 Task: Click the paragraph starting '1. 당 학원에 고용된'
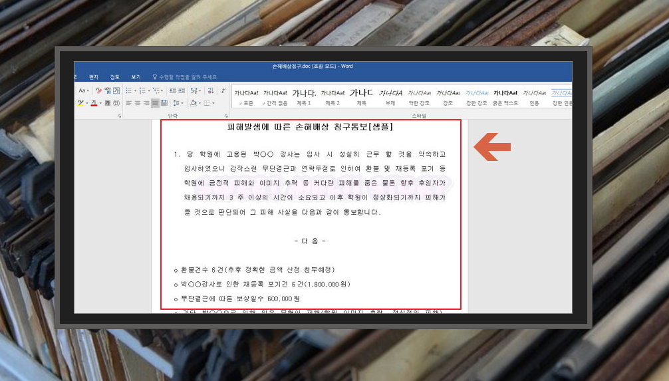click(310, 183)
